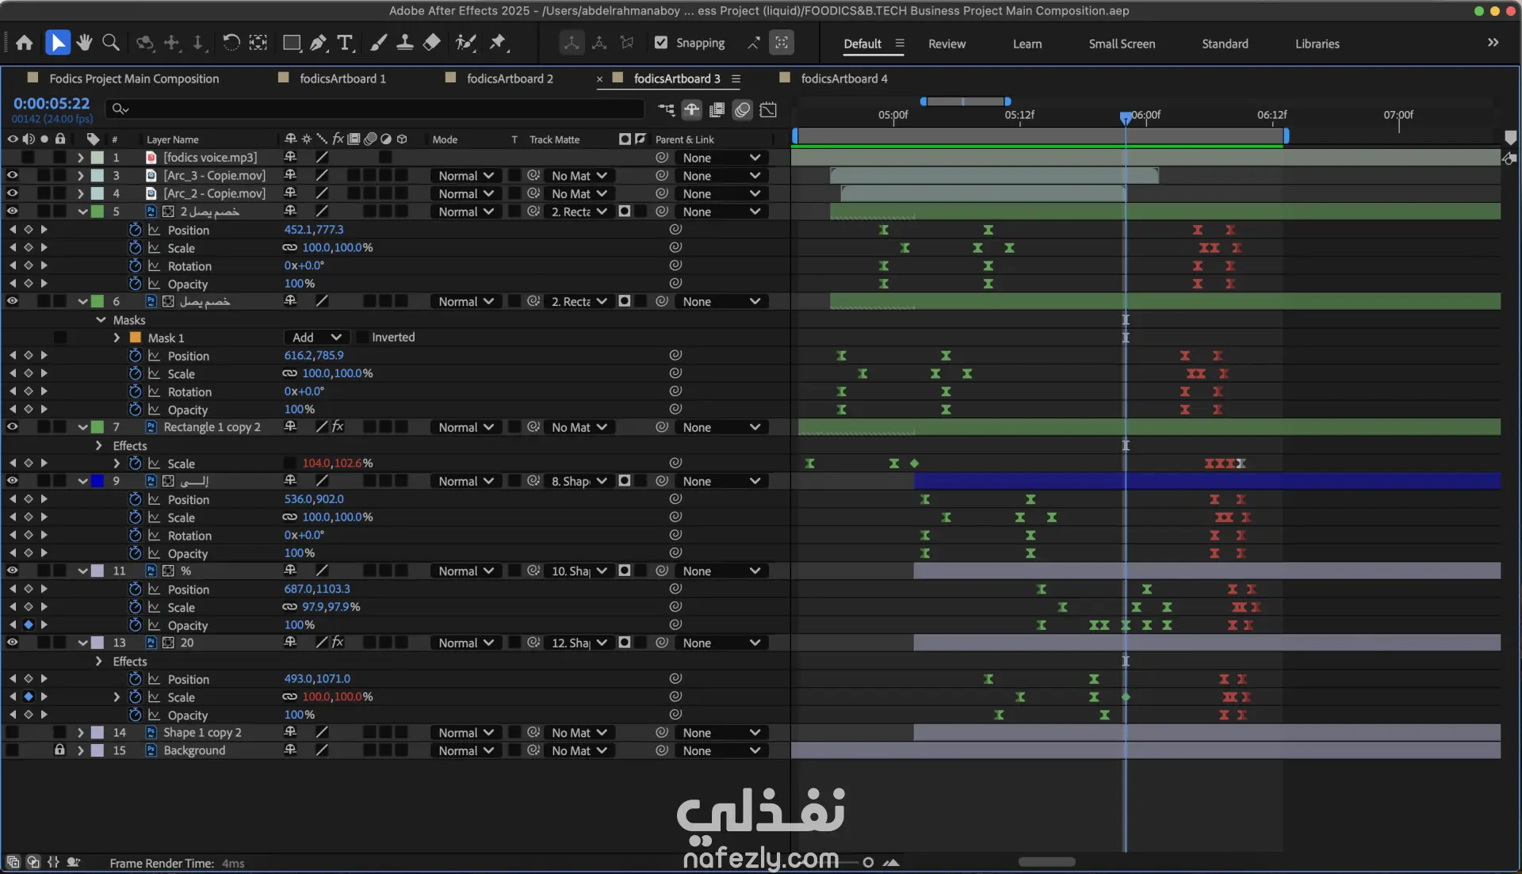1522x874 pixels.
Task: Open blend Mode dropdown for Rectangle 1 copy 2
Action: click(x=466, y=427)
